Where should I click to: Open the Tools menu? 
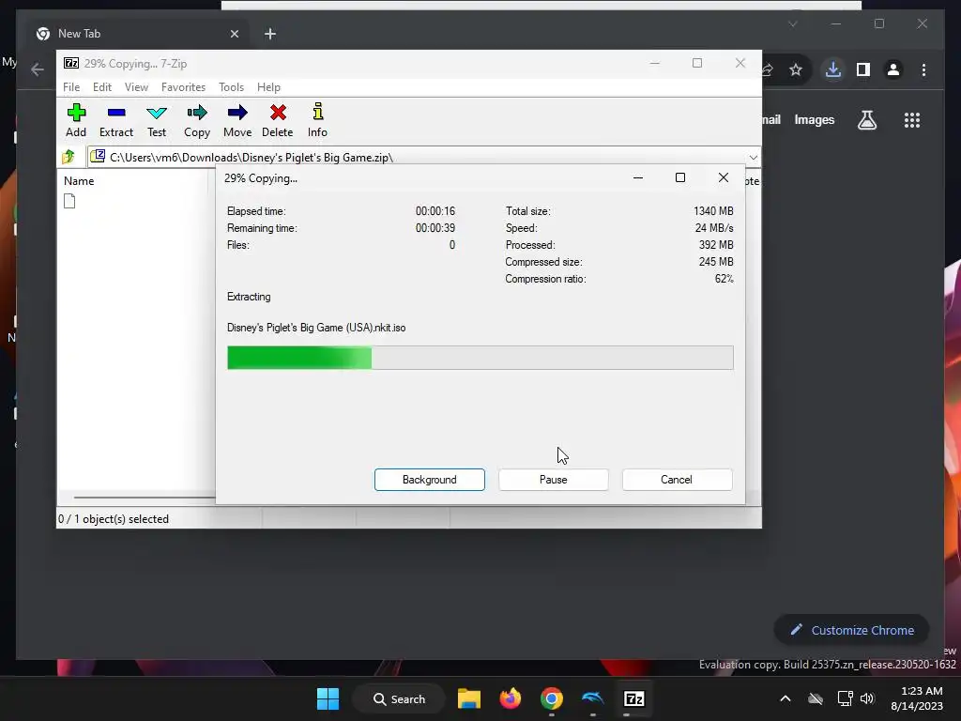point(231,87)
